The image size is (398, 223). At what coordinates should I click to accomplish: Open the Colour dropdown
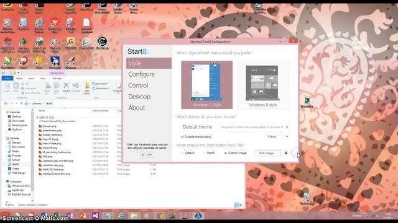[x=277, y=136]
